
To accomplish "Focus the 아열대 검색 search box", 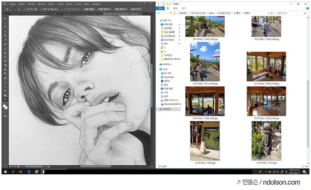I will coord(291,13).
